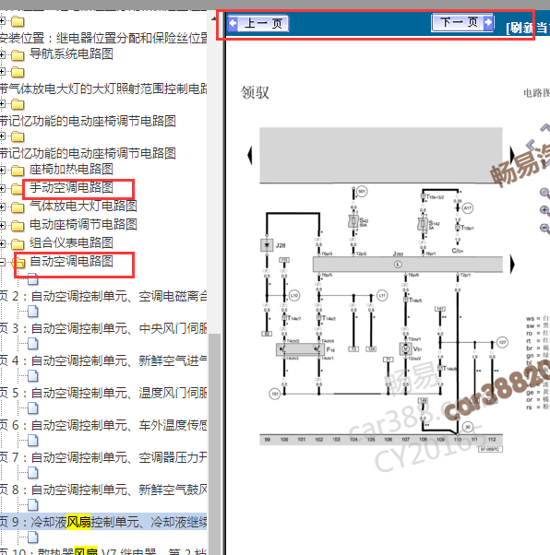Select the 自动空调电路图 tree entry
The width and height of the screenshot is (550, 555).
[71, 261]
